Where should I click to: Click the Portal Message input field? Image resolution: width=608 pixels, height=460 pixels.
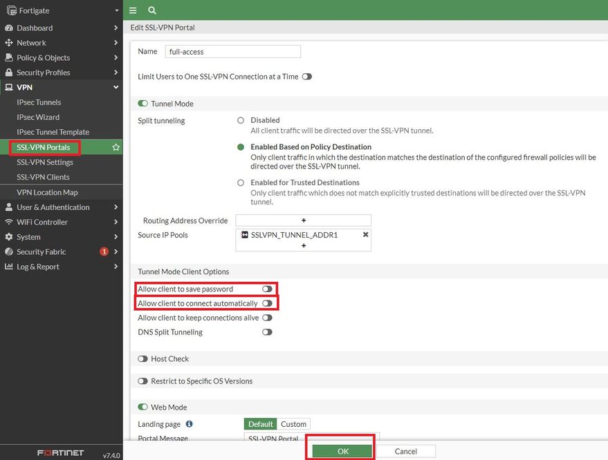312,437
